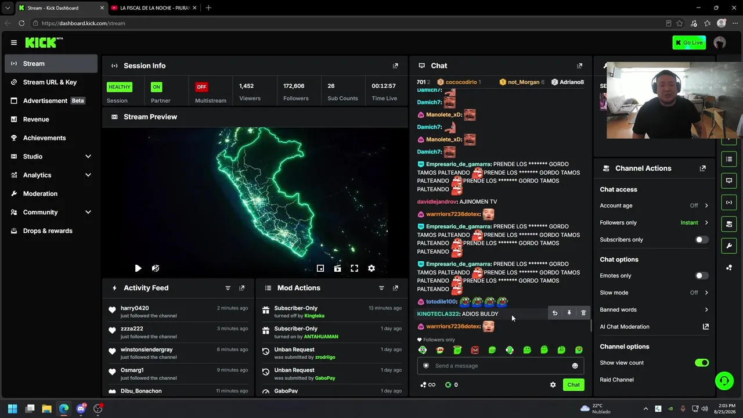The width and height of the screenshot is (743, 418).
Task: Open user Kingteka in Mod Actions
Action: coord(314,316)
